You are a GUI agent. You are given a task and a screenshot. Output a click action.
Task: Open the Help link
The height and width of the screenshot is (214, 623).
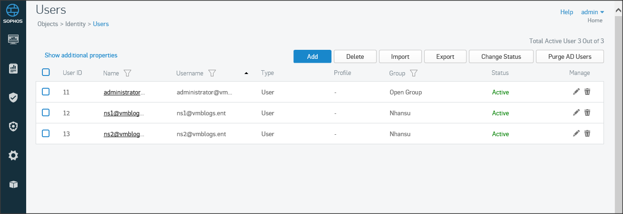(x=566, y=12)
